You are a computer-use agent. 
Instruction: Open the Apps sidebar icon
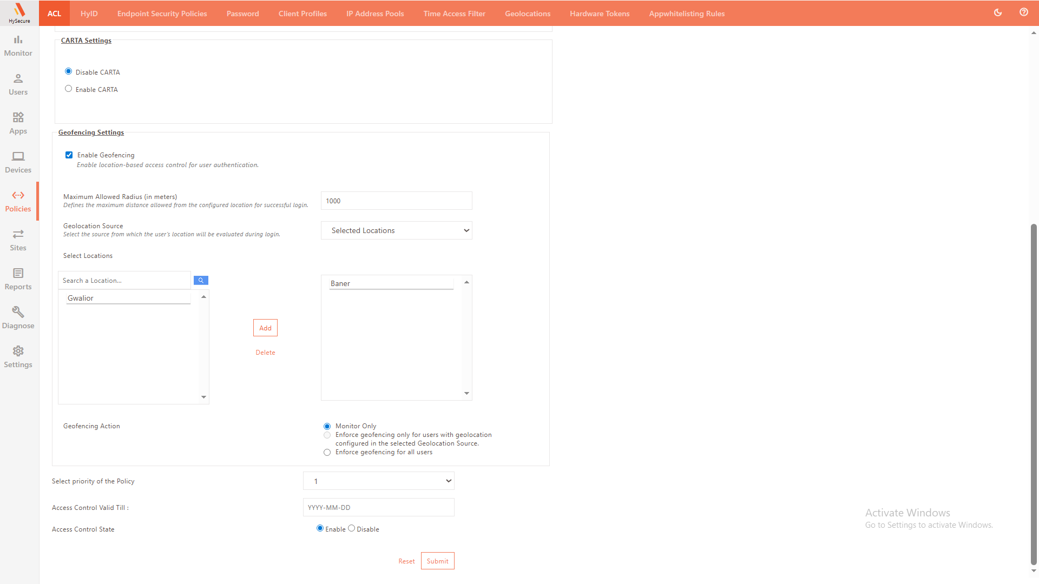click(18, 123)
